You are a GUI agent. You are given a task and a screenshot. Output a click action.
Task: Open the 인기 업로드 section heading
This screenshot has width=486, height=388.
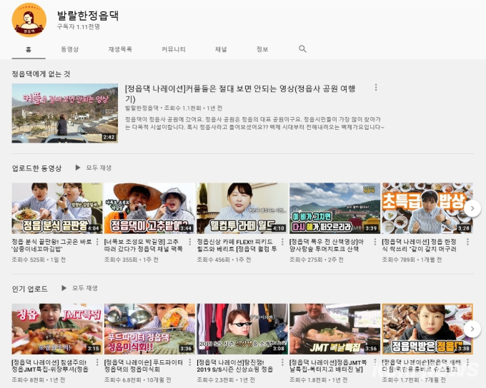point(30,289)
